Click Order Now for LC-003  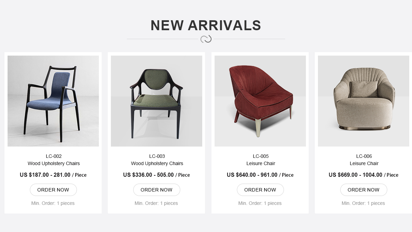coord(157,190)
